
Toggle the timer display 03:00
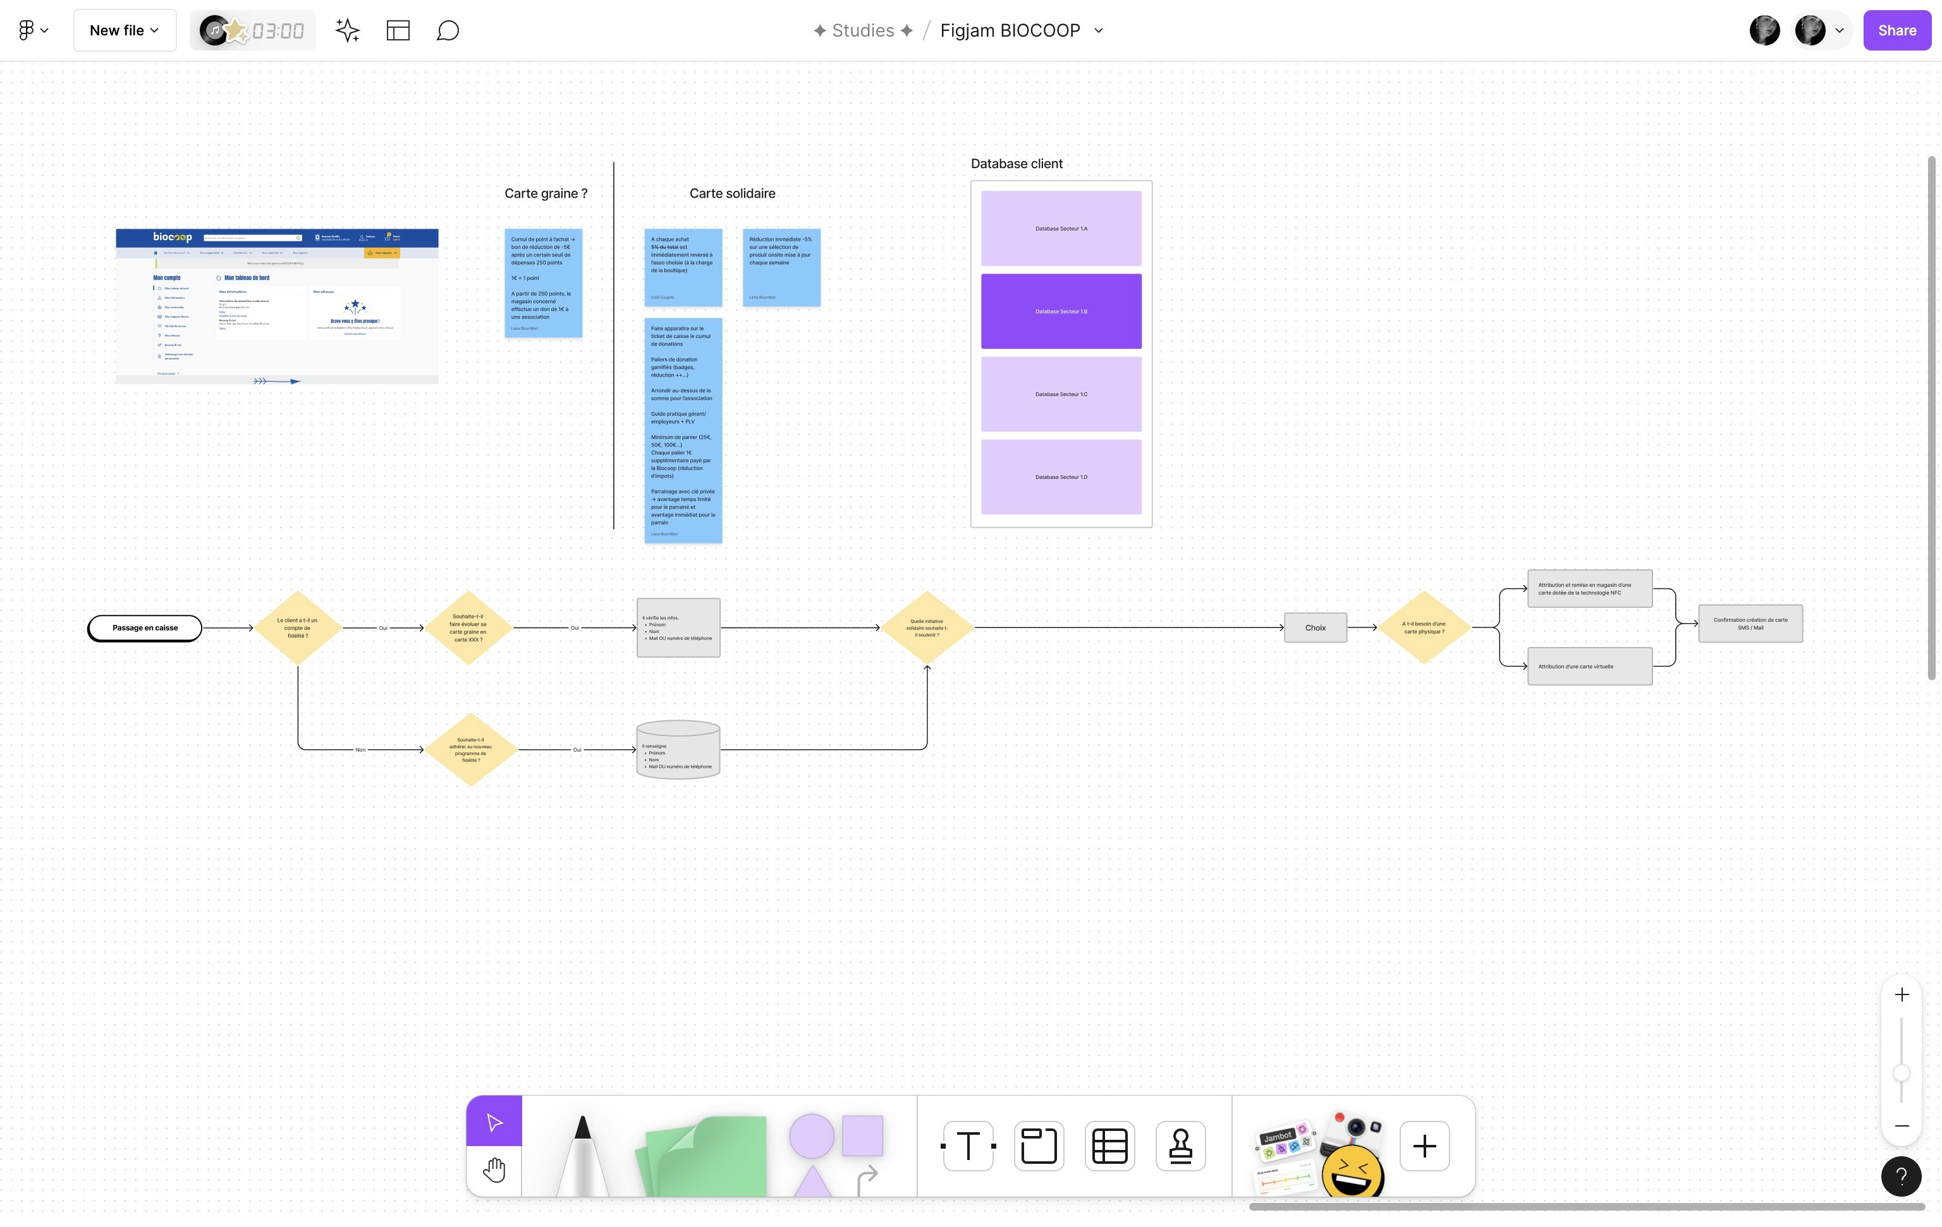(278, 30)
